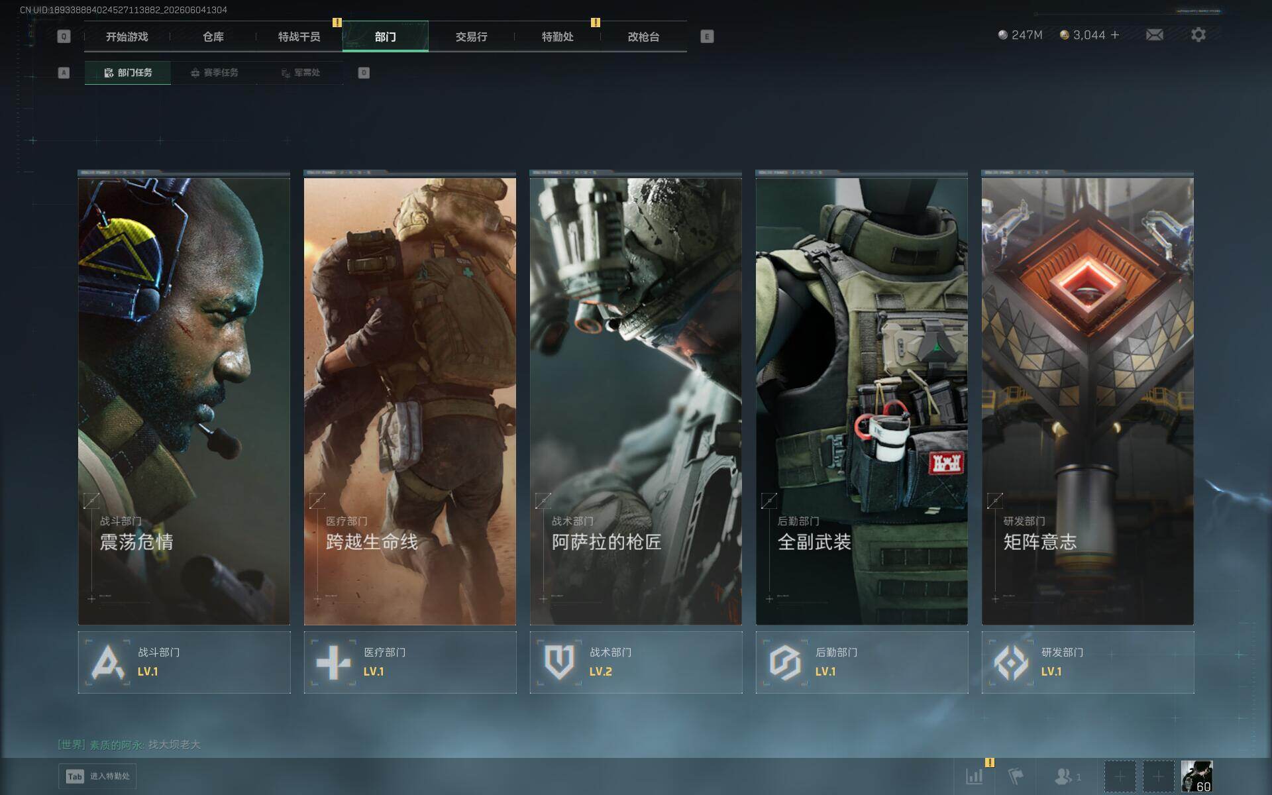The image size is (1272, 795).
Task: Select the 部门 tab
Action: pos(386,36)
